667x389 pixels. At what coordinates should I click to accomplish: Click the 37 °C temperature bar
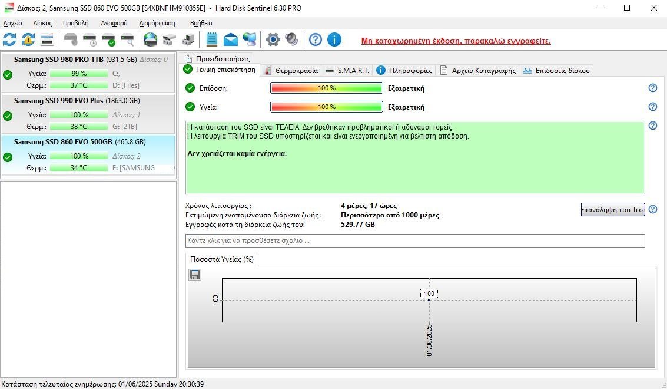coord(79,85)
